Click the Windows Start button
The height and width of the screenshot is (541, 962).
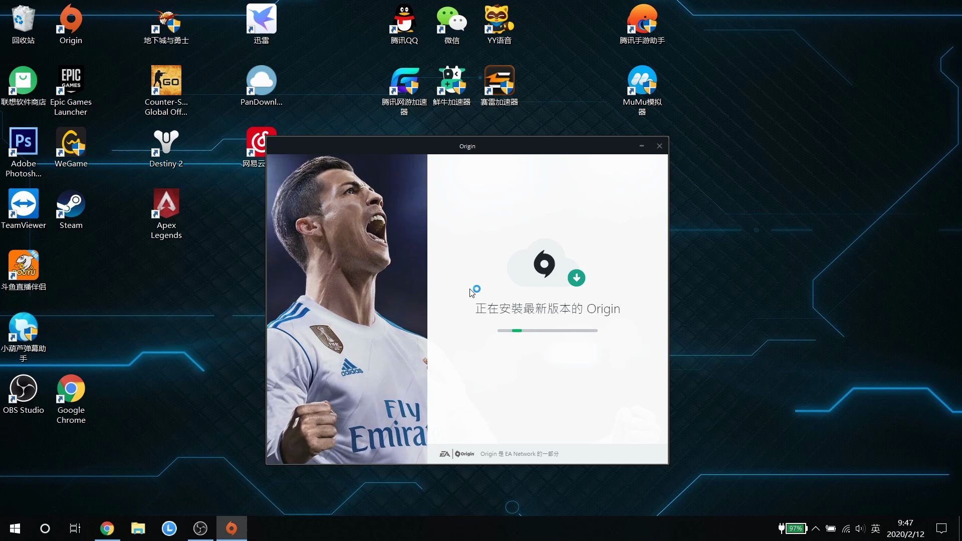[x=15, y=528]
